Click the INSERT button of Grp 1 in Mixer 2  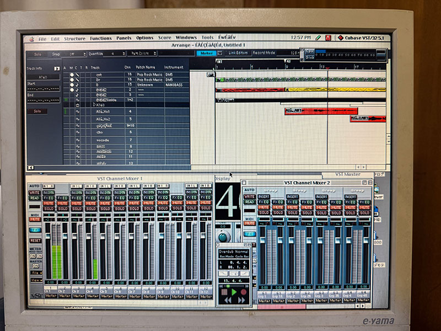coord(263,196)
